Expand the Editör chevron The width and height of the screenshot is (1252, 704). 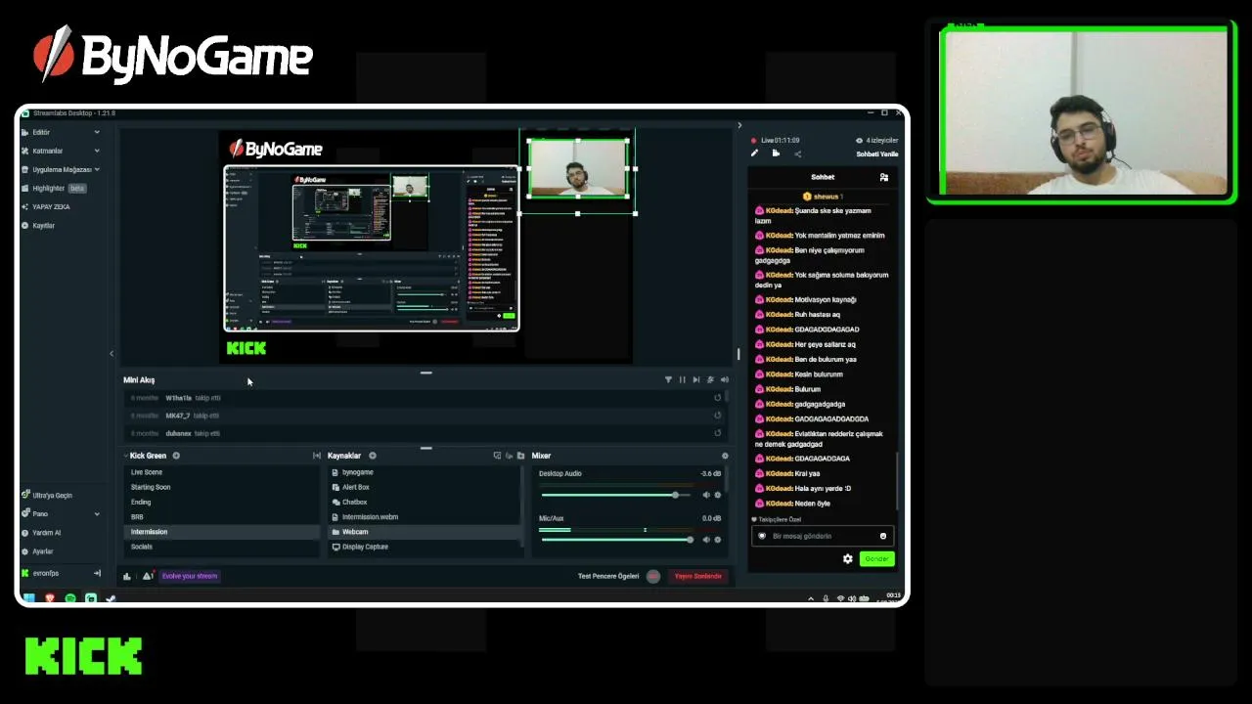click(97, 132)
